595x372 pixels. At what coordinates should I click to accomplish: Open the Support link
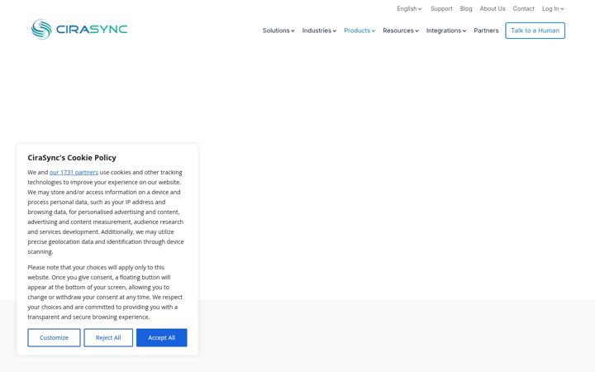click(x=441, y=9)
